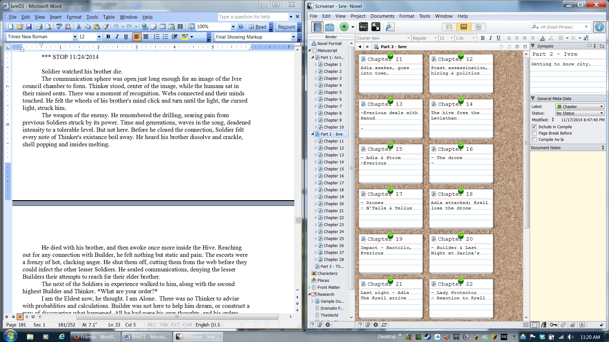
Task: Collapse the Part 2 - Ivre binder folder
Action: pyautogui.click(x=312, y=134)
